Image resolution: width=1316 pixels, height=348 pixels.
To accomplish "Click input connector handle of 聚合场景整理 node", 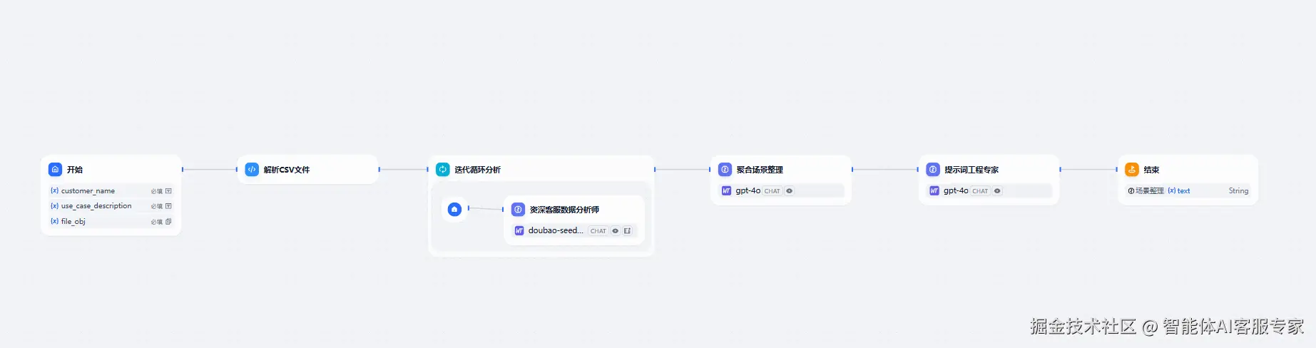I will pos(710,170).
